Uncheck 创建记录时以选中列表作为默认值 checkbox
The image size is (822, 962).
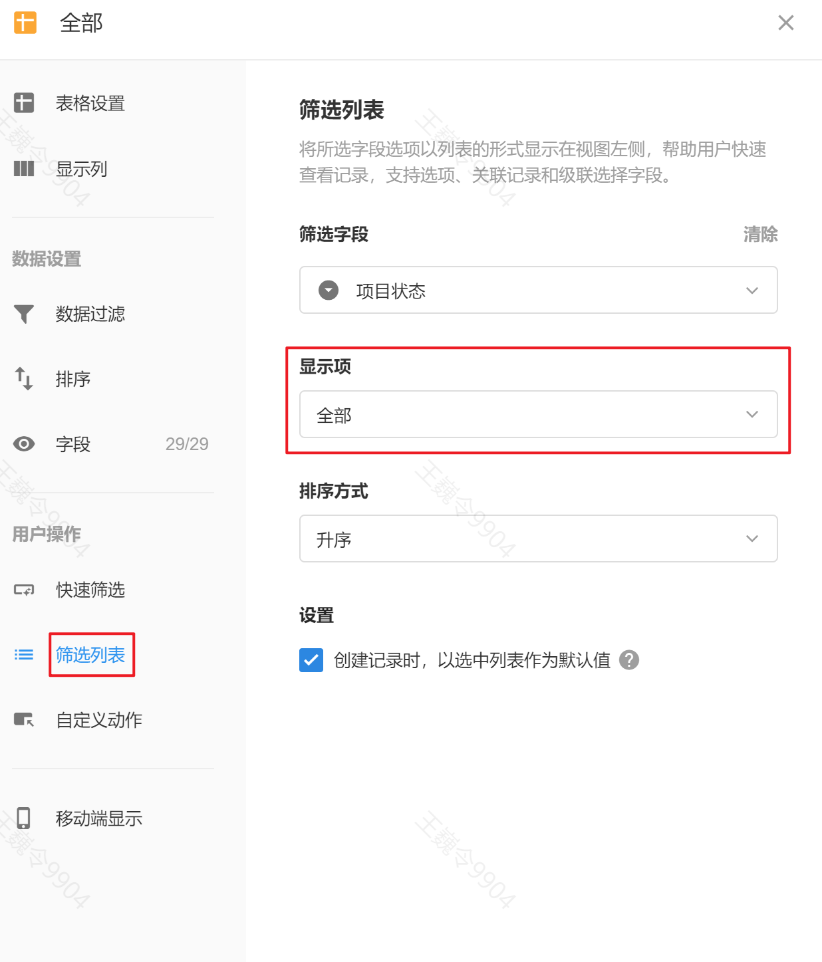311,660
